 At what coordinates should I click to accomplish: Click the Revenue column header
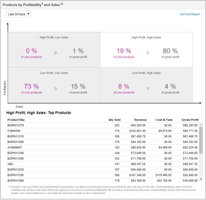point(141,120)
